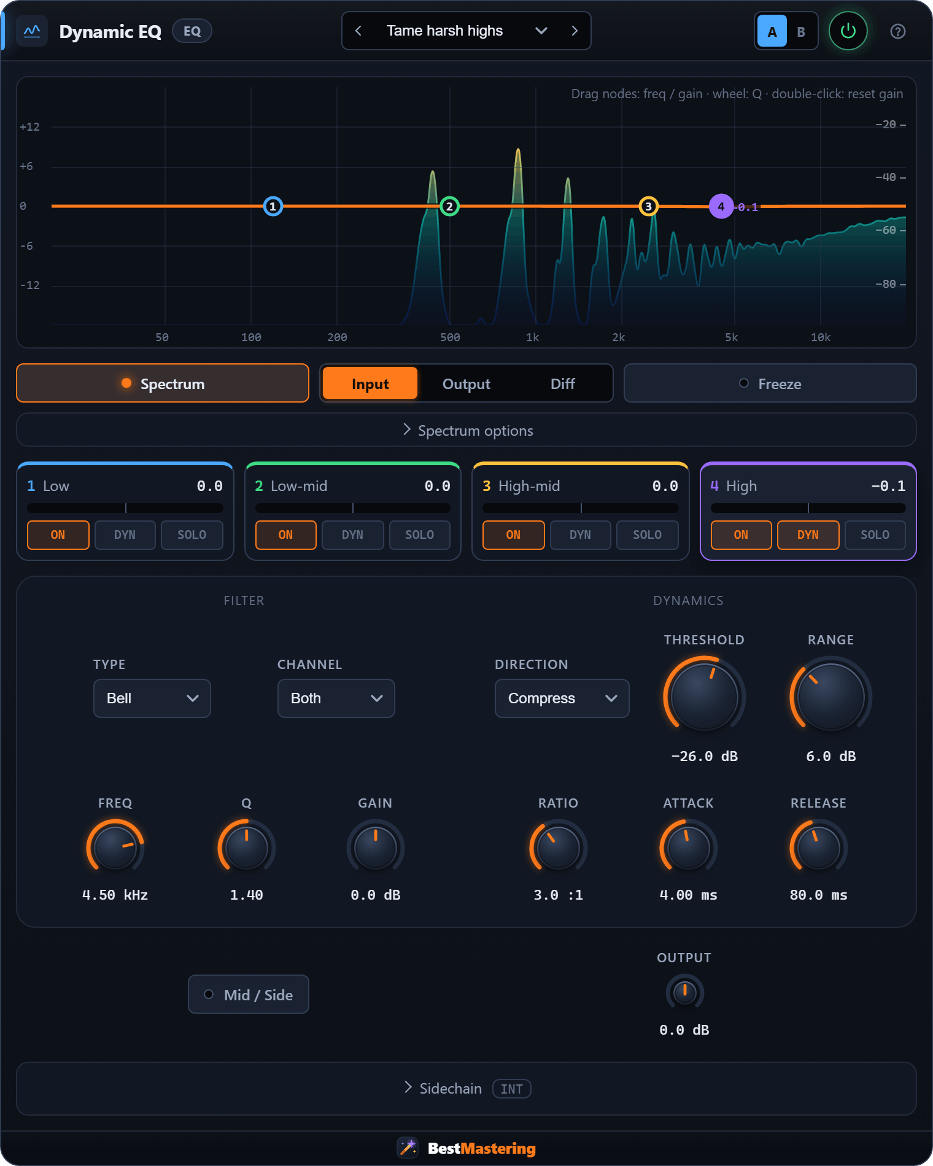Solo the High-mid band
Viewport: 933px width, 1166px height.
(x=648, y=535)
